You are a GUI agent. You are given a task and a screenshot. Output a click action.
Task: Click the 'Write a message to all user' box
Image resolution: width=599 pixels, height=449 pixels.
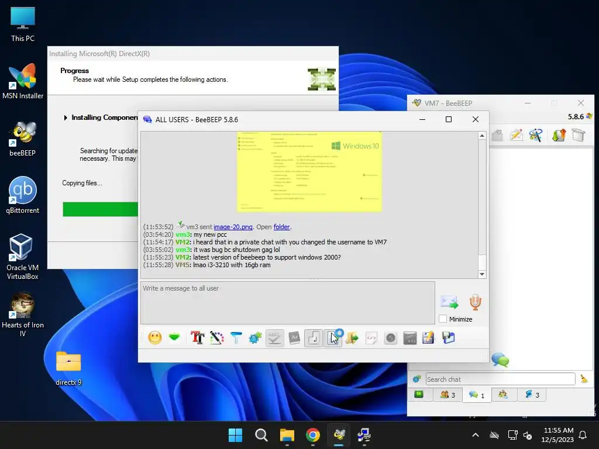click(x=288, y=303)
